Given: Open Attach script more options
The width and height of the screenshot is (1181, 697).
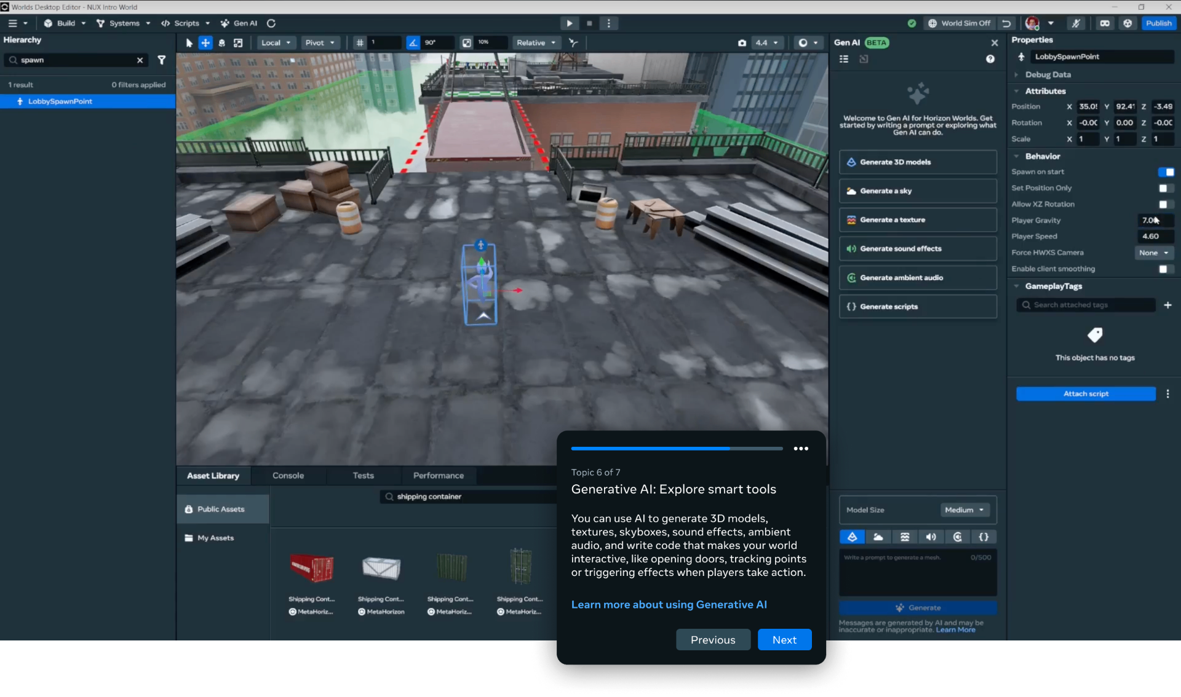Looking at the screenshot, I should [x=1167, y=394].
